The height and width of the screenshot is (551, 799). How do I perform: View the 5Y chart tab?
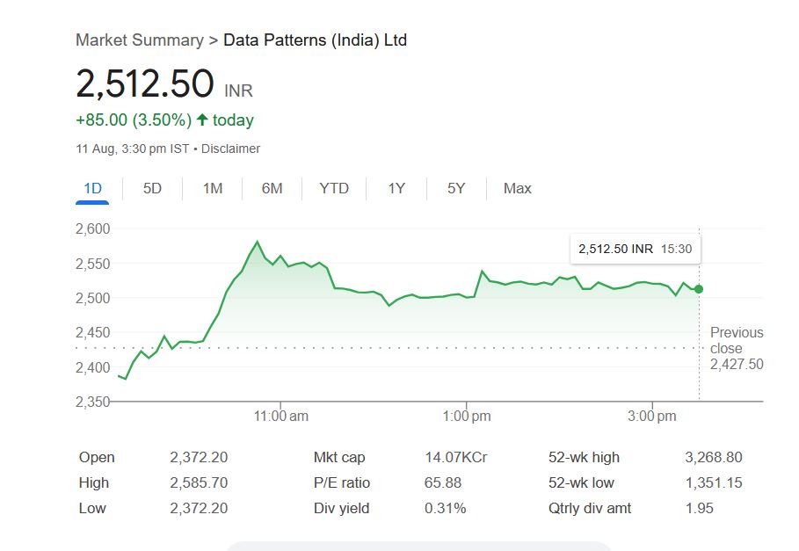(455, 188)
